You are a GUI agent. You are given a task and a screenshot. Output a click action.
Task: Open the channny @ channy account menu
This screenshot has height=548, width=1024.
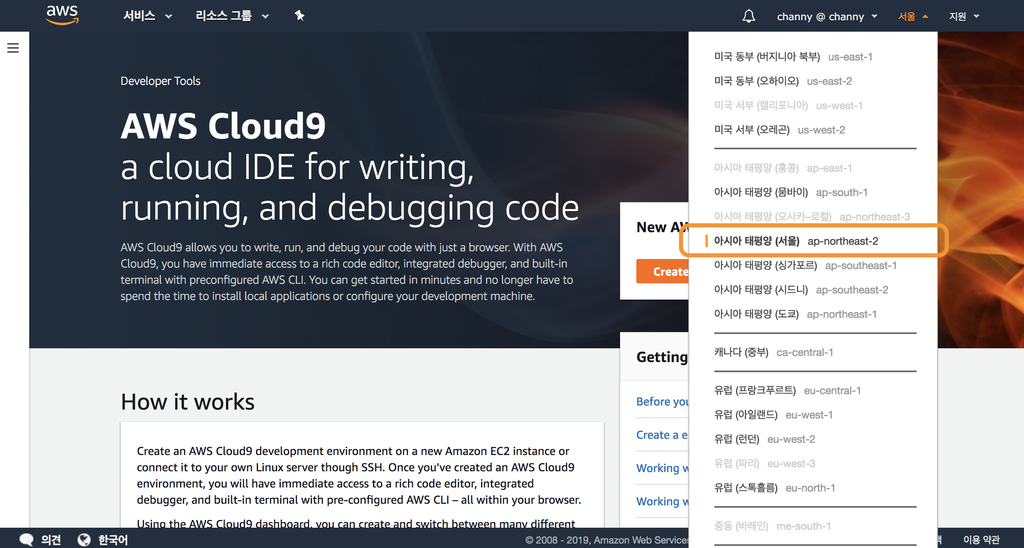point(827,17)
